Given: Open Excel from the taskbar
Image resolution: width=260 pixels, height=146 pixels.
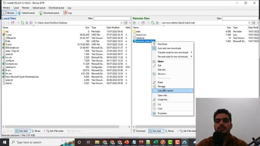Looking at the screenshot, I should point(156,142).
